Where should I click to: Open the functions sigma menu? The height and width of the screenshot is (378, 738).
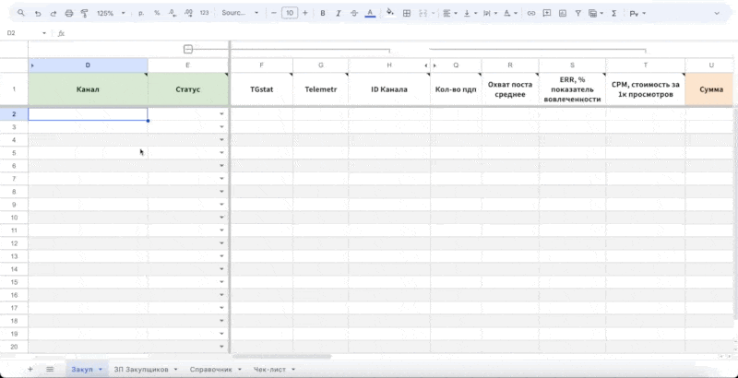point(613,13)
